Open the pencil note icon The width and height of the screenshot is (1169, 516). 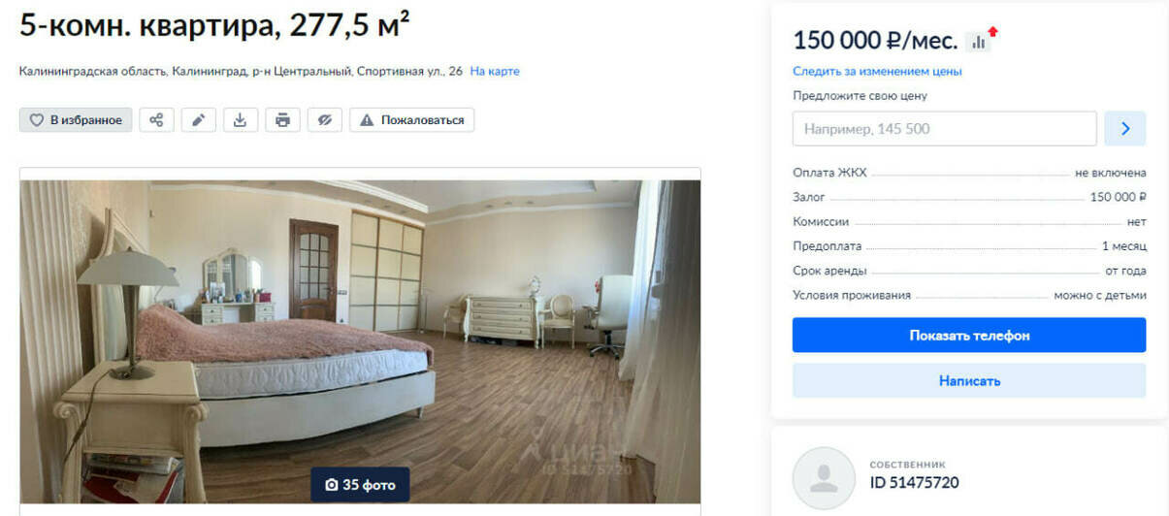tap(199, 120)
